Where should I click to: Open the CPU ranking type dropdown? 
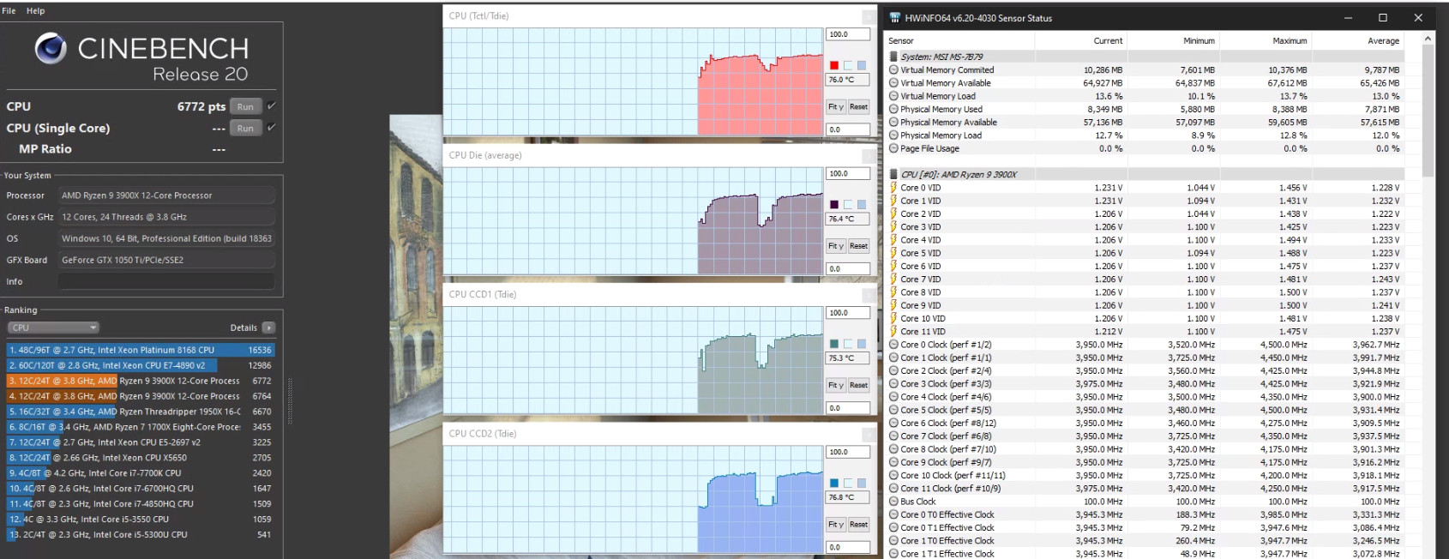[53, 328]
